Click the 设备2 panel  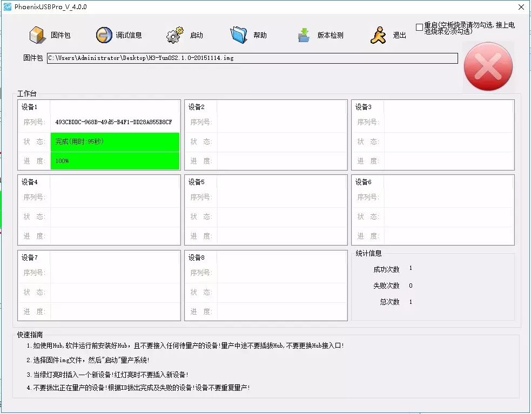[266, 135]
